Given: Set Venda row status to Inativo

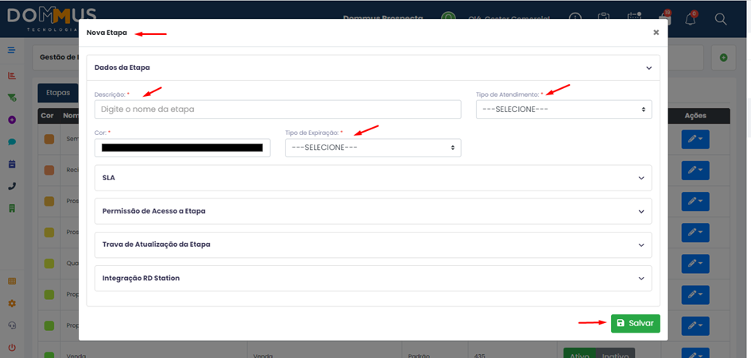Looking at the screenshot, I should (615, 353).
